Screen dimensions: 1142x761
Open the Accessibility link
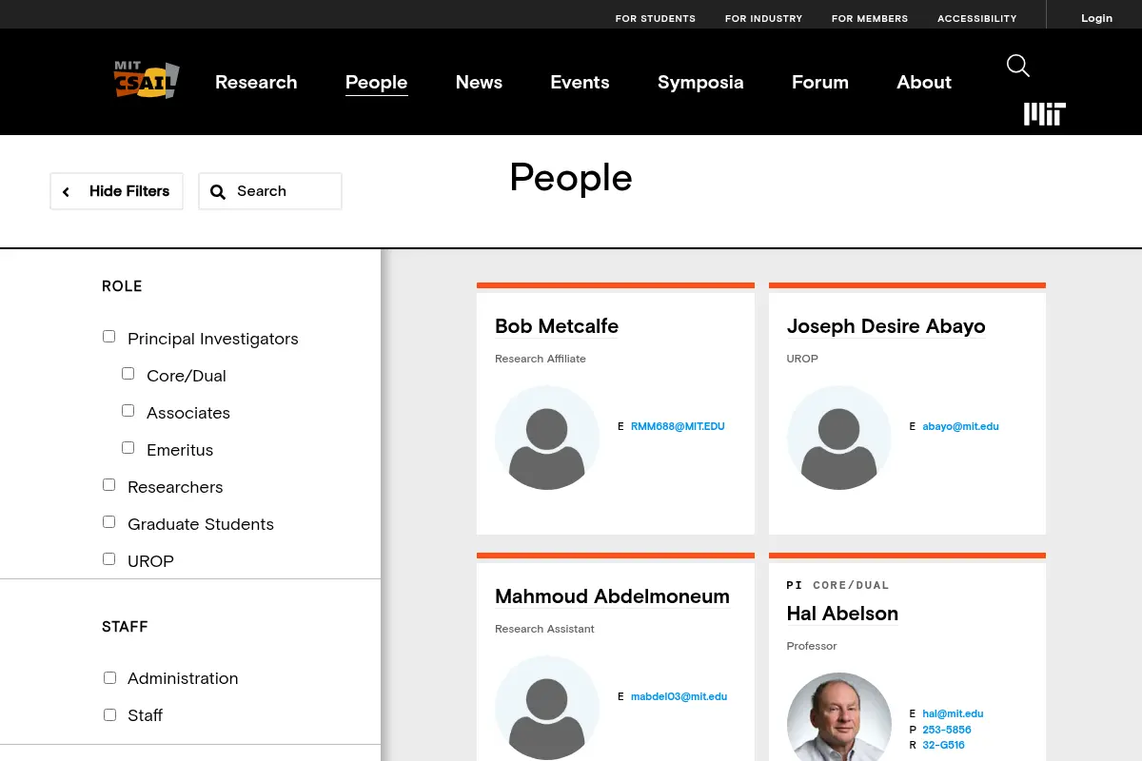click(976, 18)
